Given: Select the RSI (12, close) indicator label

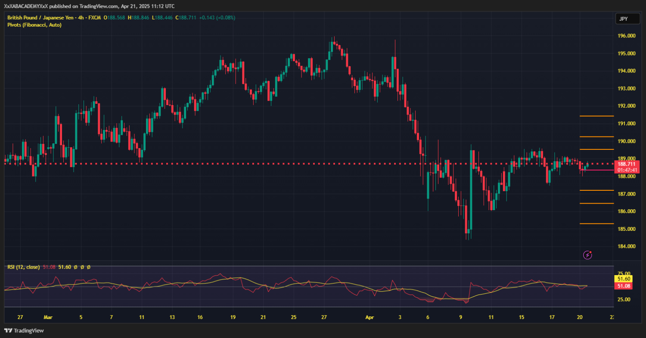Looking at the screenshot, I should [x=24, y=267].
